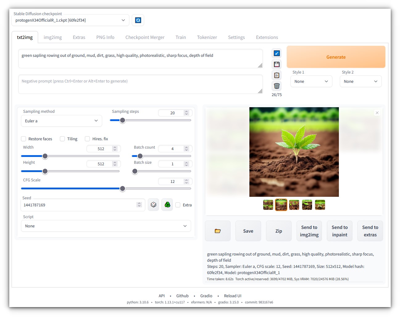Click the read generation parameters arrow icon
Image resolution: width=400 pixels, height=317 pixels.
tap(277, 53)
